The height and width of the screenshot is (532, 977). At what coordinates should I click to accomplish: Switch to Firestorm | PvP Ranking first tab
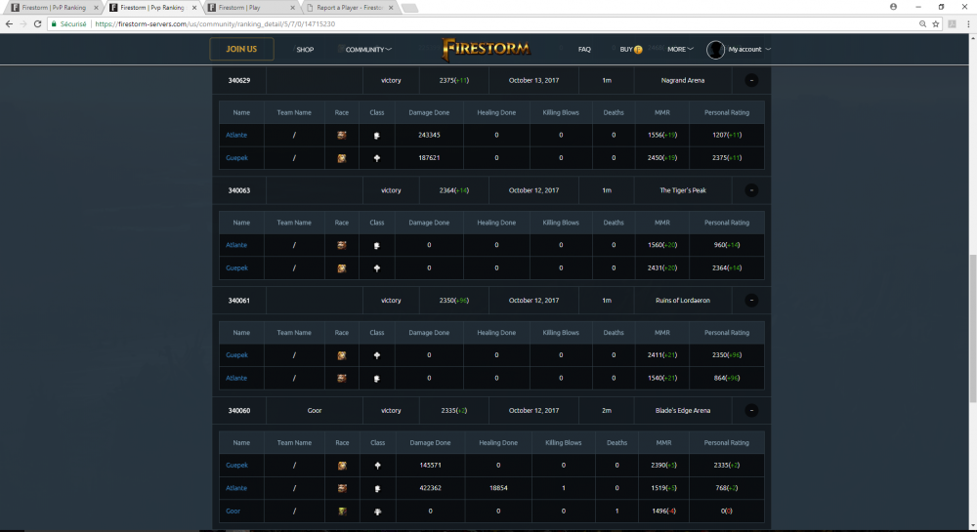54,8
